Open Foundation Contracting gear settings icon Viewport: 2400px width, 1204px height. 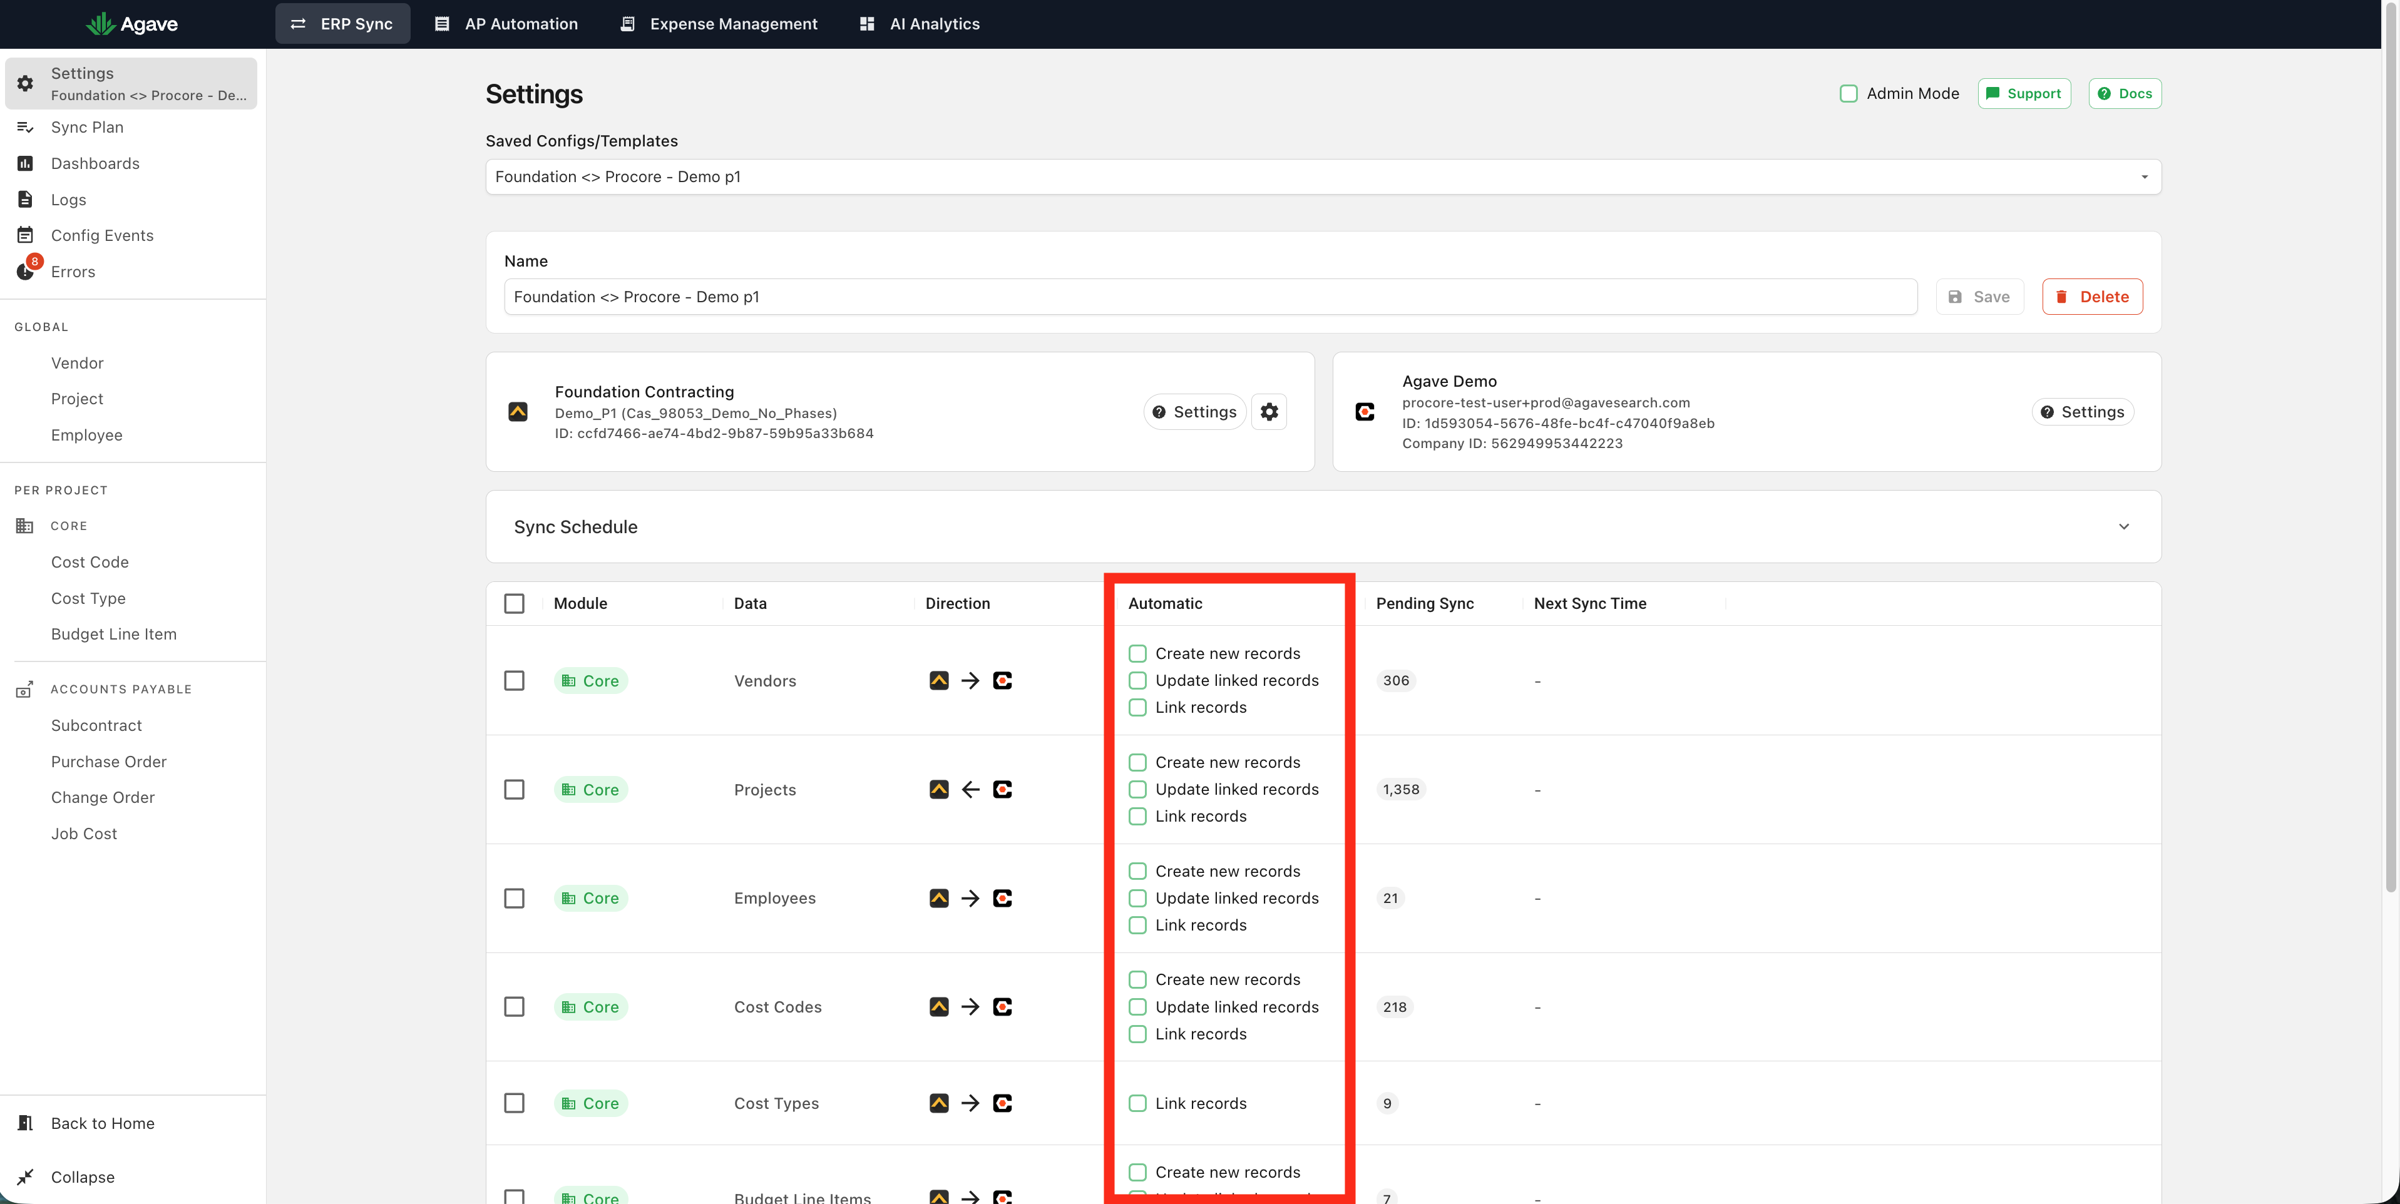point(1269,412)
